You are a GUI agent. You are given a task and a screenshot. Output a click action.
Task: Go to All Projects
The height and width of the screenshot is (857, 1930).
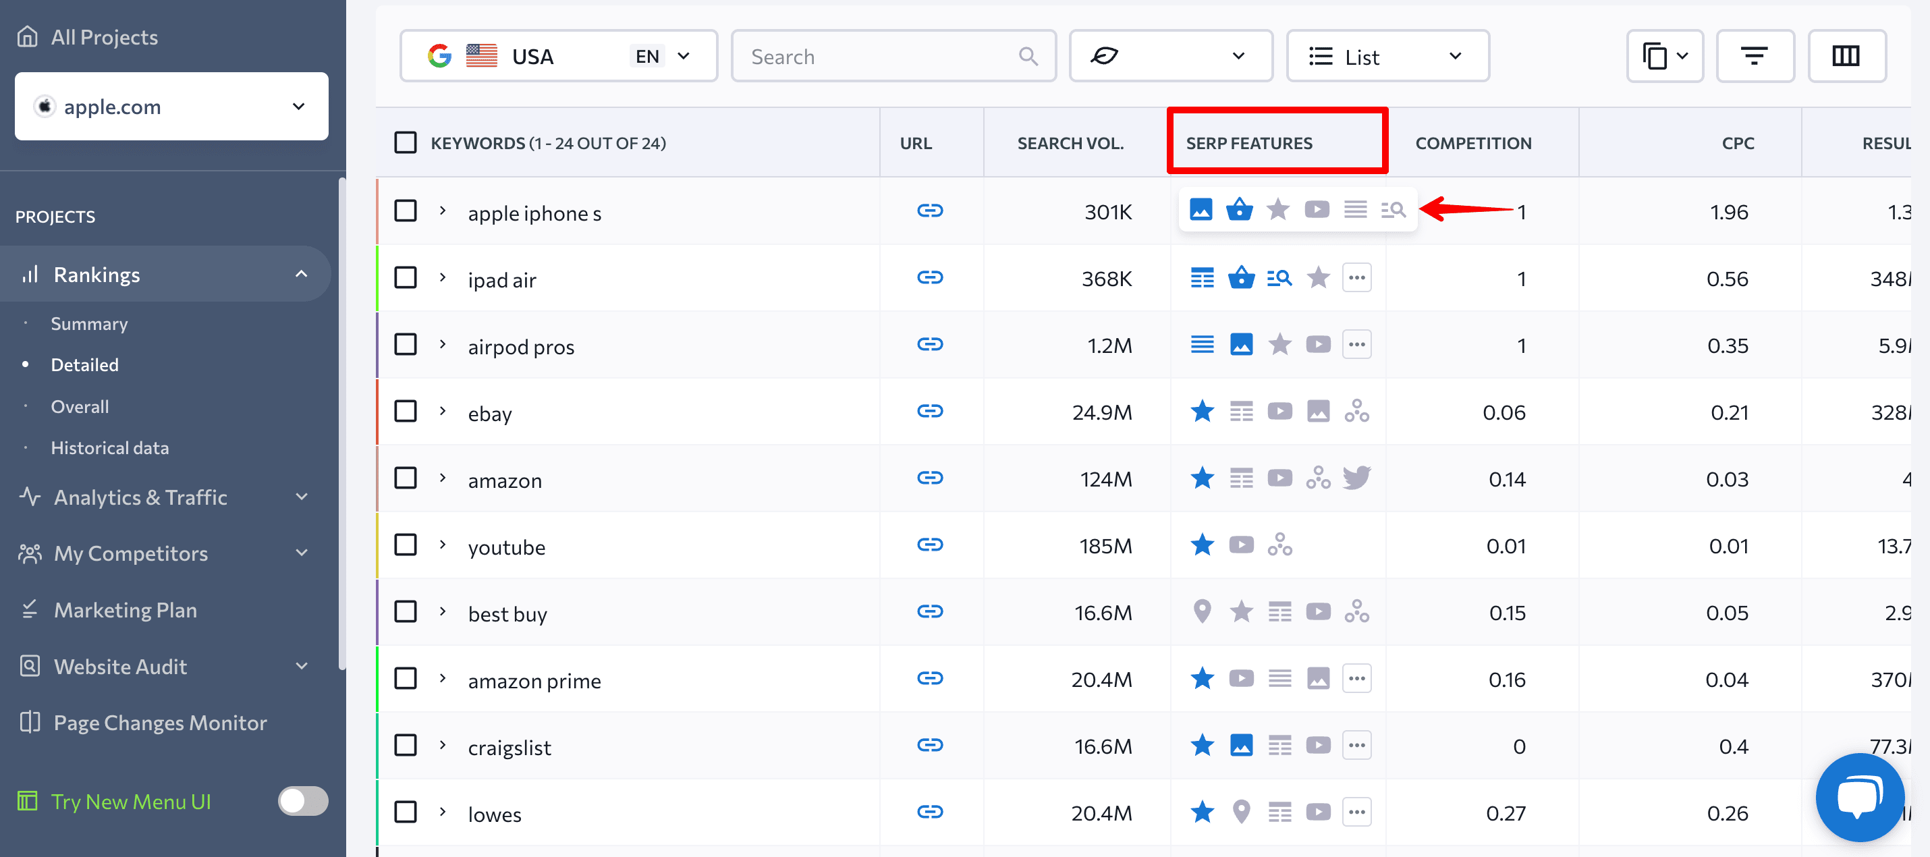coord(104,36)
